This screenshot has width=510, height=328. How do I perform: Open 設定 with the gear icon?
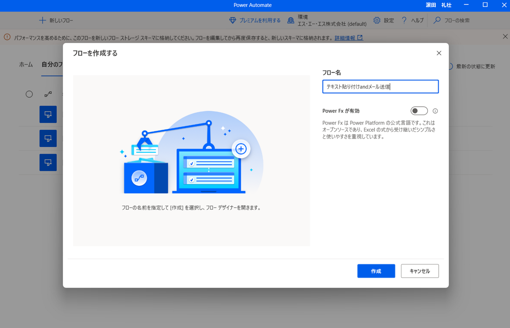tap(384, 21)
